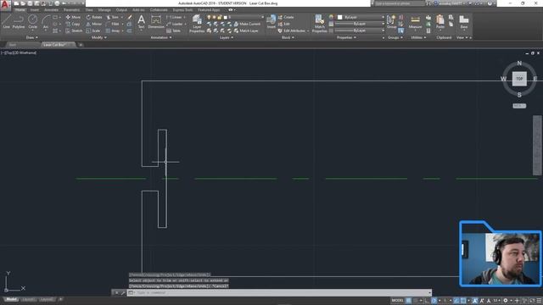Activate the Copy command
This screenshot has width=543, height=305.
pyautogui.click(x=73, y=24)
